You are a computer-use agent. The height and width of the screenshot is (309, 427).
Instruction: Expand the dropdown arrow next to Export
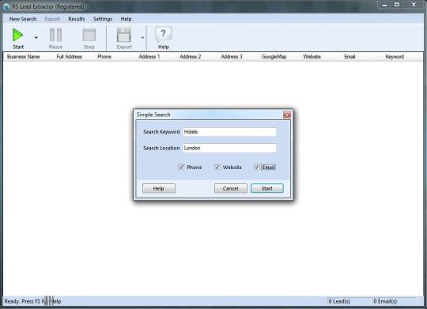coord(142,38)
